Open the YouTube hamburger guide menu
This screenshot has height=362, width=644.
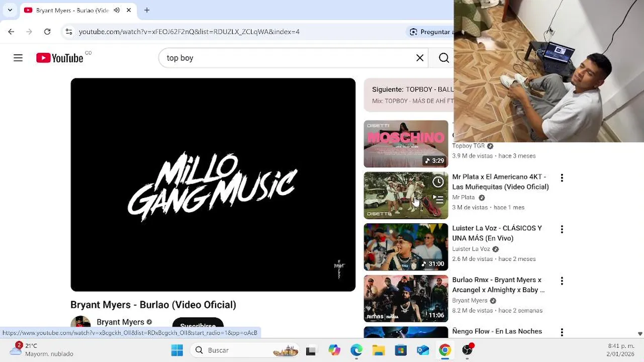pyautogui.click(x=18, y=58)
